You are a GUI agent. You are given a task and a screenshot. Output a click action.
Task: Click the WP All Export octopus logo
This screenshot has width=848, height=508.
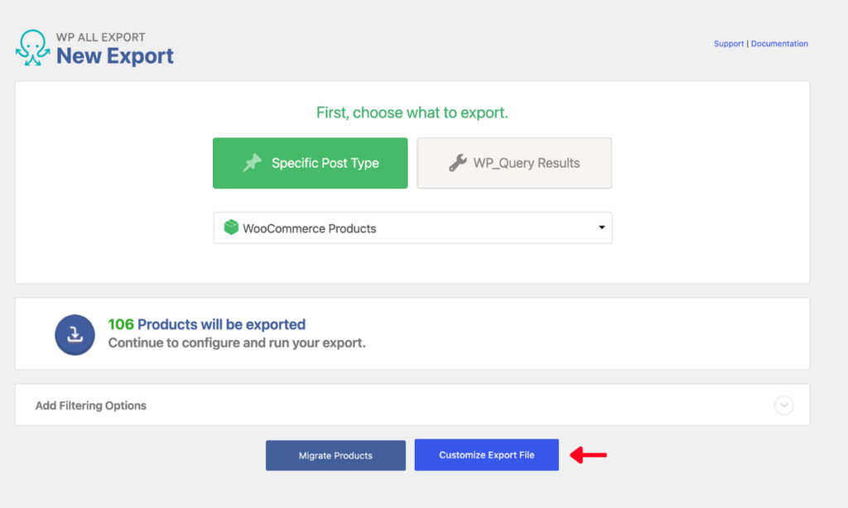pyautogui.click(x=32, y=47)
